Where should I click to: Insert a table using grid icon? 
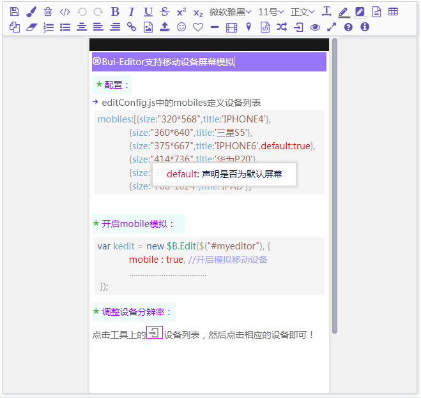[x=394, y=11]
